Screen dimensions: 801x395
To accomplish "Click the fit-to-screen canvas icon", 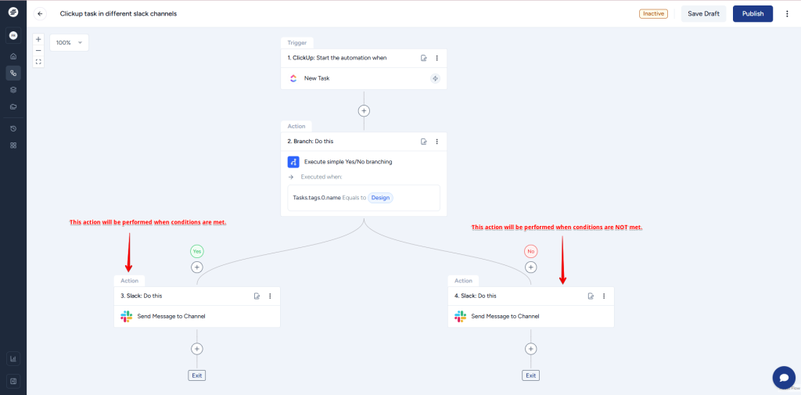I will click(38, 61).
